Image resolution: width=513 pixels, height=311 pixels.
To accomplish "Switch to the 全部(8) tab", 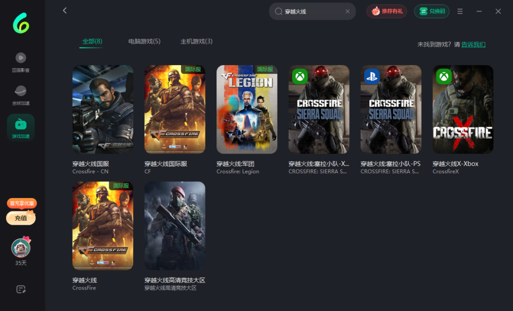I will [92, 41].
